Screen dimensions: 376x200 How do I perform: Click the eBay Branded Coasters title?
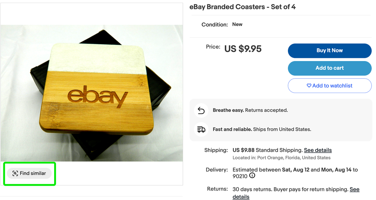click(x=242, y=7)
